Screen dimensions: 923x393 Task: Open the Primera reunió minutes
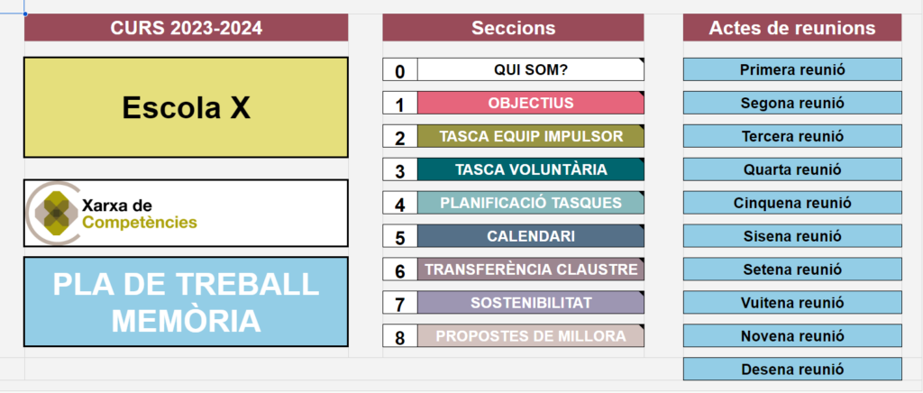tap(792, 69)
